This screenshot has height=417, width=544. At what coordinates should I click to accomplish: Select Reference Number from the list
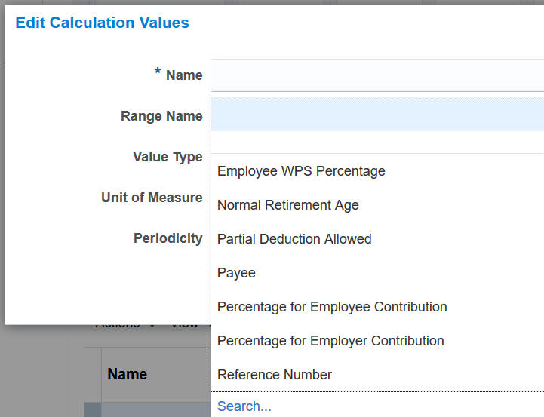(x=274, y=375)
